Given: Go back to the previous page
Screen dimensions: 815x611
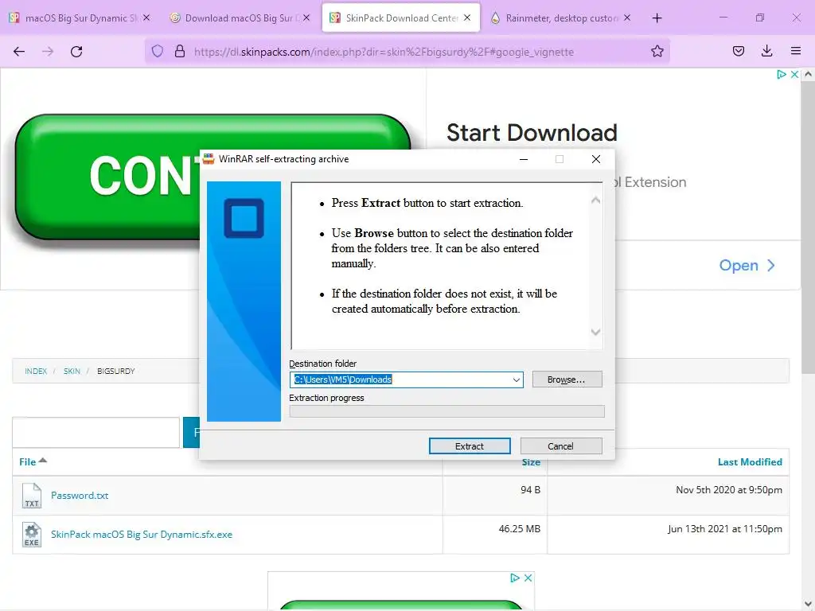Looking at the screenshot, I should (x=19, y=52).
